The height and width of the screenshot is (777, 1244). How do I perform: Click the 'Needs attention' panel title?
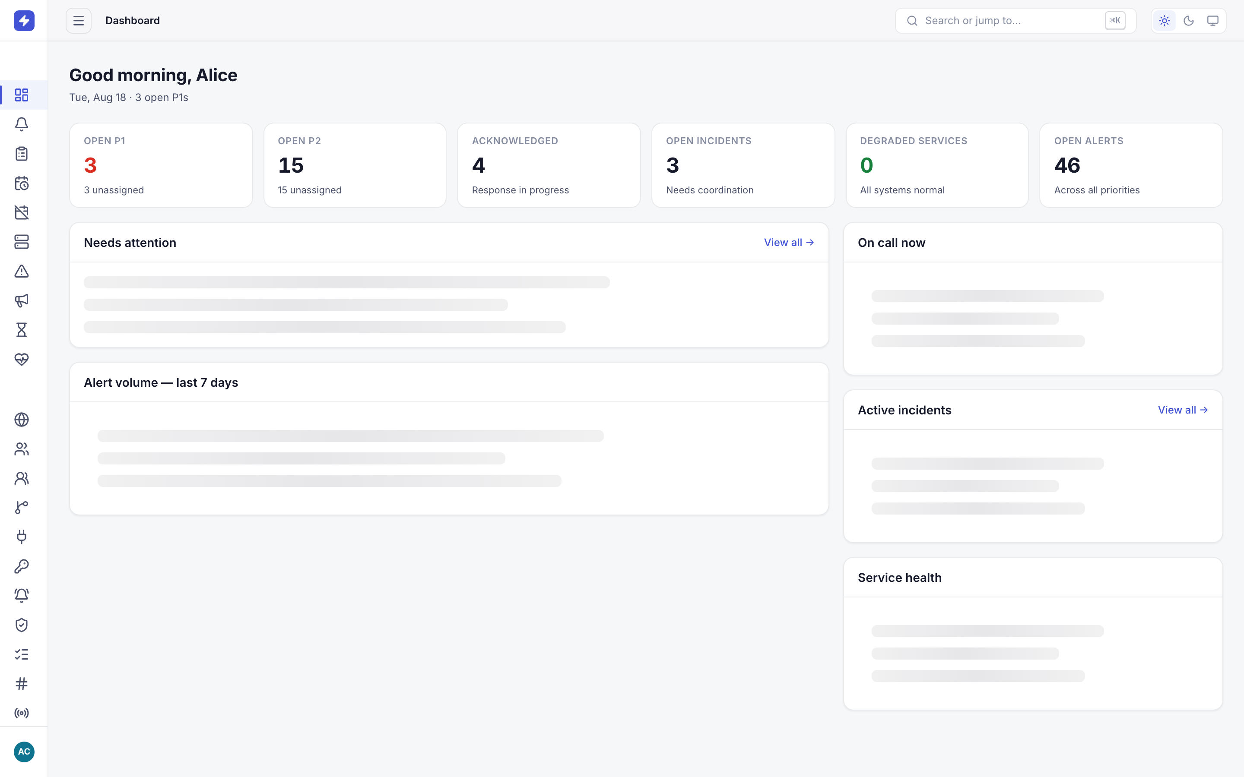(130, 243)
